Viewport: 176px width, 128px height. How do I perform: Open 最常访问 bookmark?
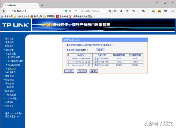pyautogui.click(x=7, y=16)
